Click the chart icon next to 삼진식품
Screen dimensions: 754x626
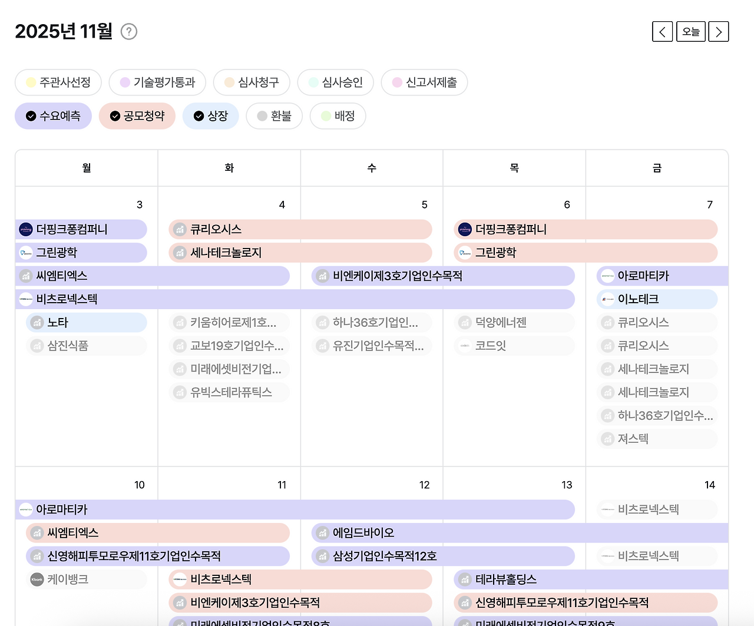tap(37, 346)
